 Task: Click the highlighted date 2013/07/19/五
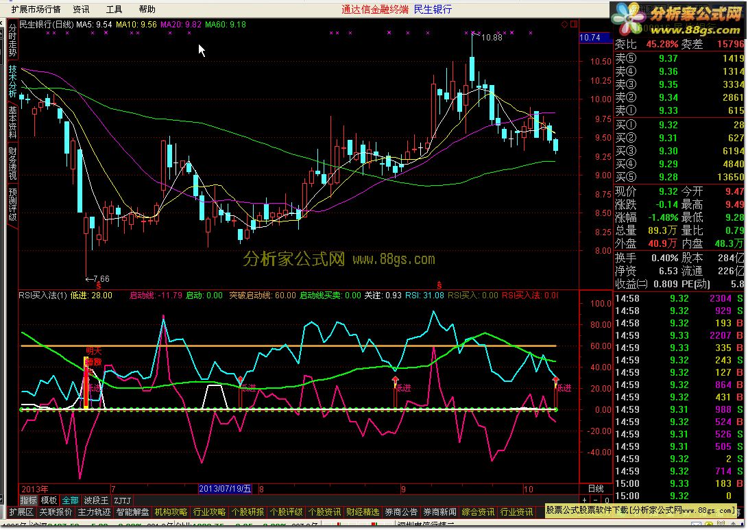tap(225, 488)
